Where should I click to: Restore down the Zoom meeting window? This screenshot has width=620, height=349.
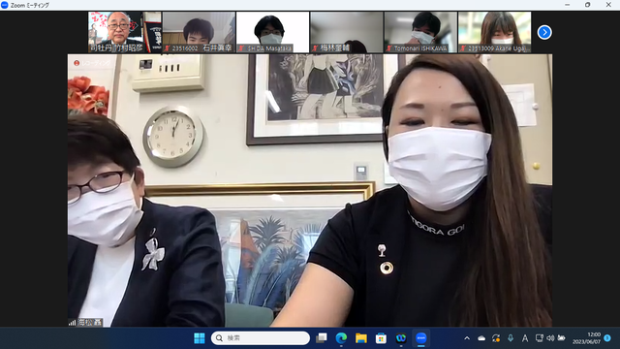588,5
